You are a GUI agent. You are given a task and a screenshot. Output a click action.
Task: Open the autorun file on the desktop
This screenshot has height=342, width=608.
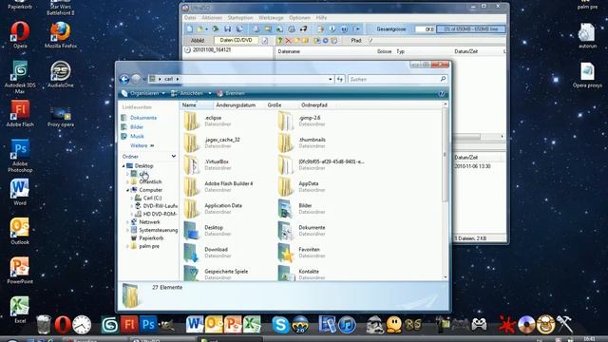587,36
